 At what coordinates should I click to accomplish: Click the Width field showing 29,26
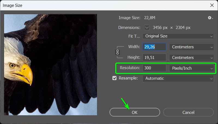click(x=154, y=47)
